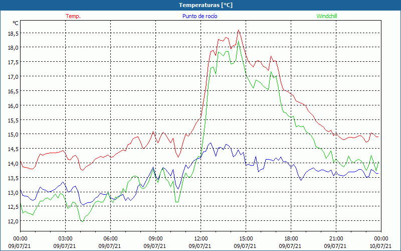Click the 10/07/21 date label
Image resolution: width=401 pixels, height=251 pixels.
pos(381,246)
